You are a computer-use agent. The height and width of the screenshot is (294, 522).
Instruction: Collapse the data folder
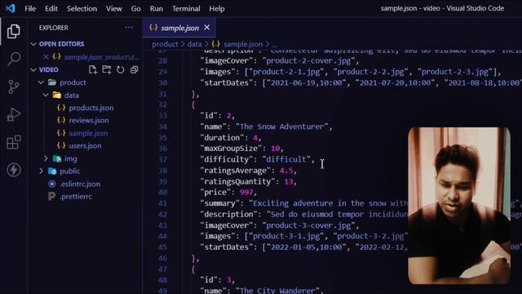[46, 95]
